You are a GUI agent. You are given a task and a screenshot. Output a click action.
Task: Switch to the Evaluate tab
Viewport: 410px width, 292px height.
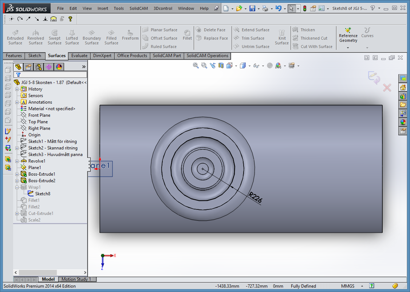click(79, 56)
